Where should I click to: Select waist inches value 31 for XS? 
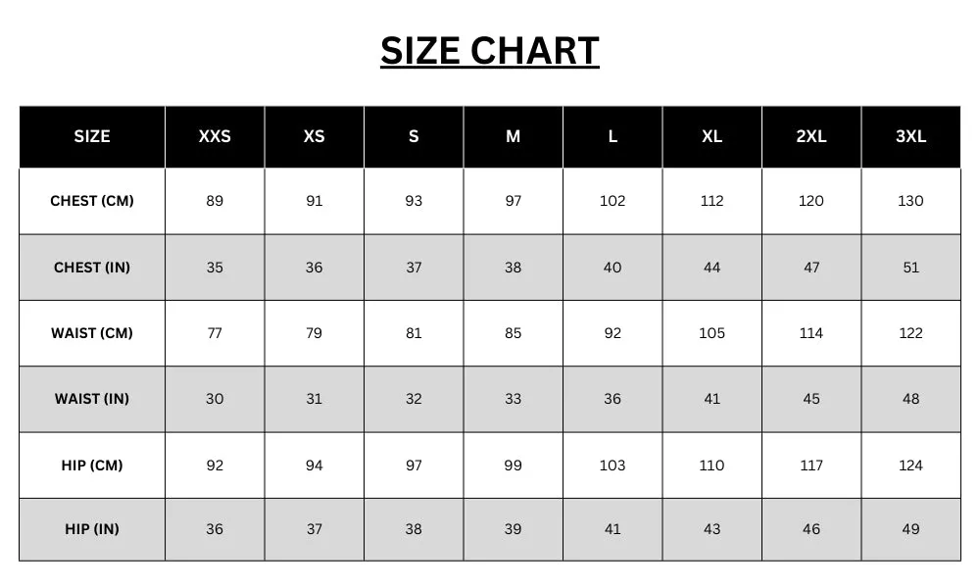tap(314, 399)
